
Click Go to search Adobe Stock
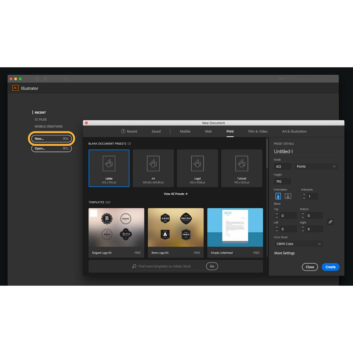[212, 266]
